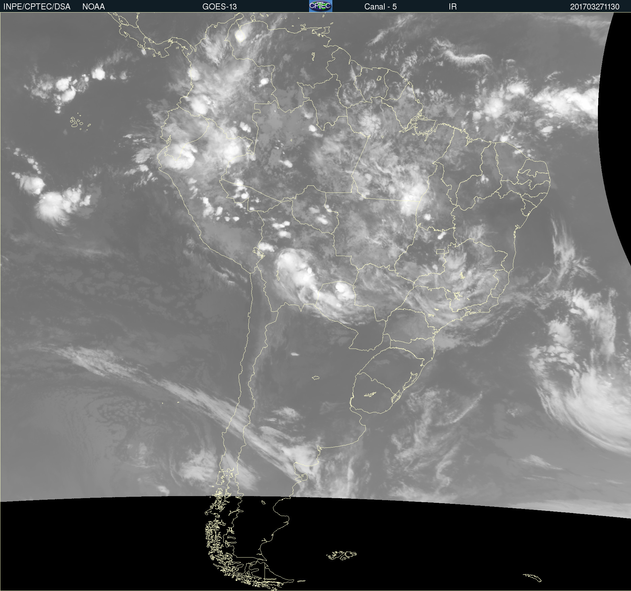The image size is (631, 591).
Task: Click the CPTEC logo in the header
Action: point(320,6)
